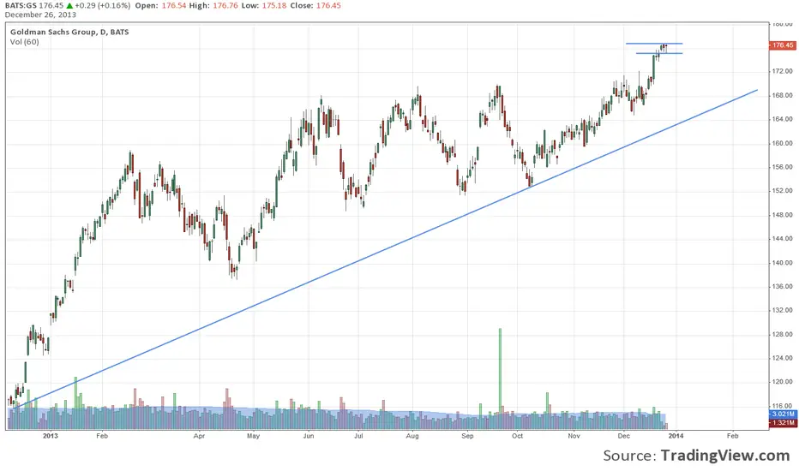Click the 148.00 price axis label
The height and width of the screenshot is (471, 799).
point(782,215)
